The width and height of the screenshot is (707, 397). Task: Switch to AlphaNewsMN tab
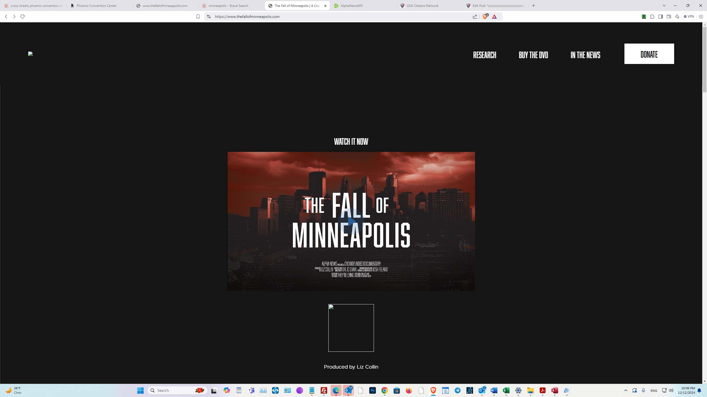363,6
